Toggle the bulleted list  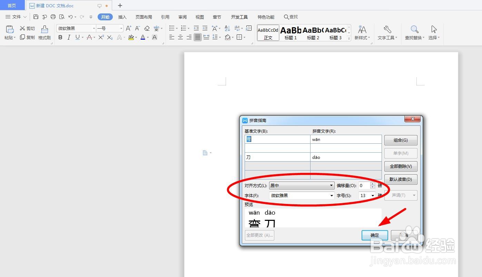tap(171, 28)
